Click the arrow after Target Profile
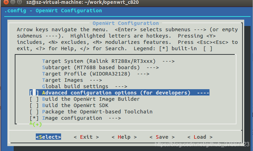253x151 pixels. (143, 74)
